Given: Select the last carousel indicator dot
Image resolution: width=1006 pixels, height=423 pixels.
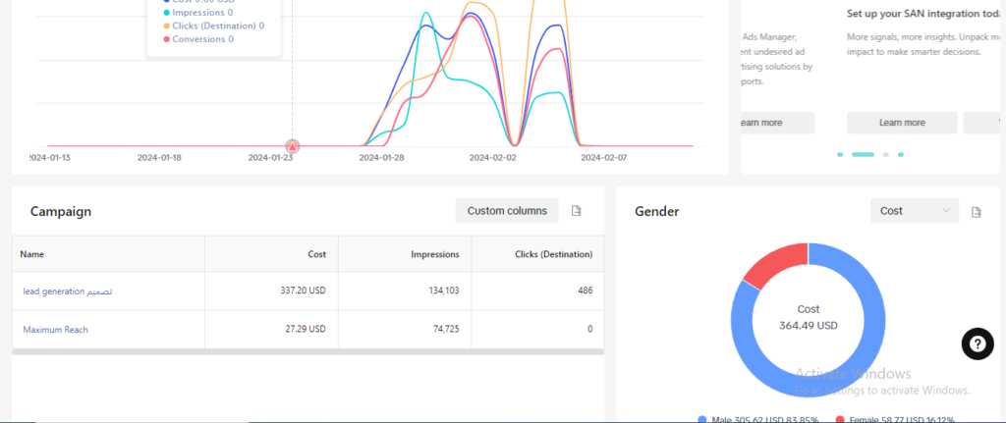Looking at the screenshot, I should point(901,154).
